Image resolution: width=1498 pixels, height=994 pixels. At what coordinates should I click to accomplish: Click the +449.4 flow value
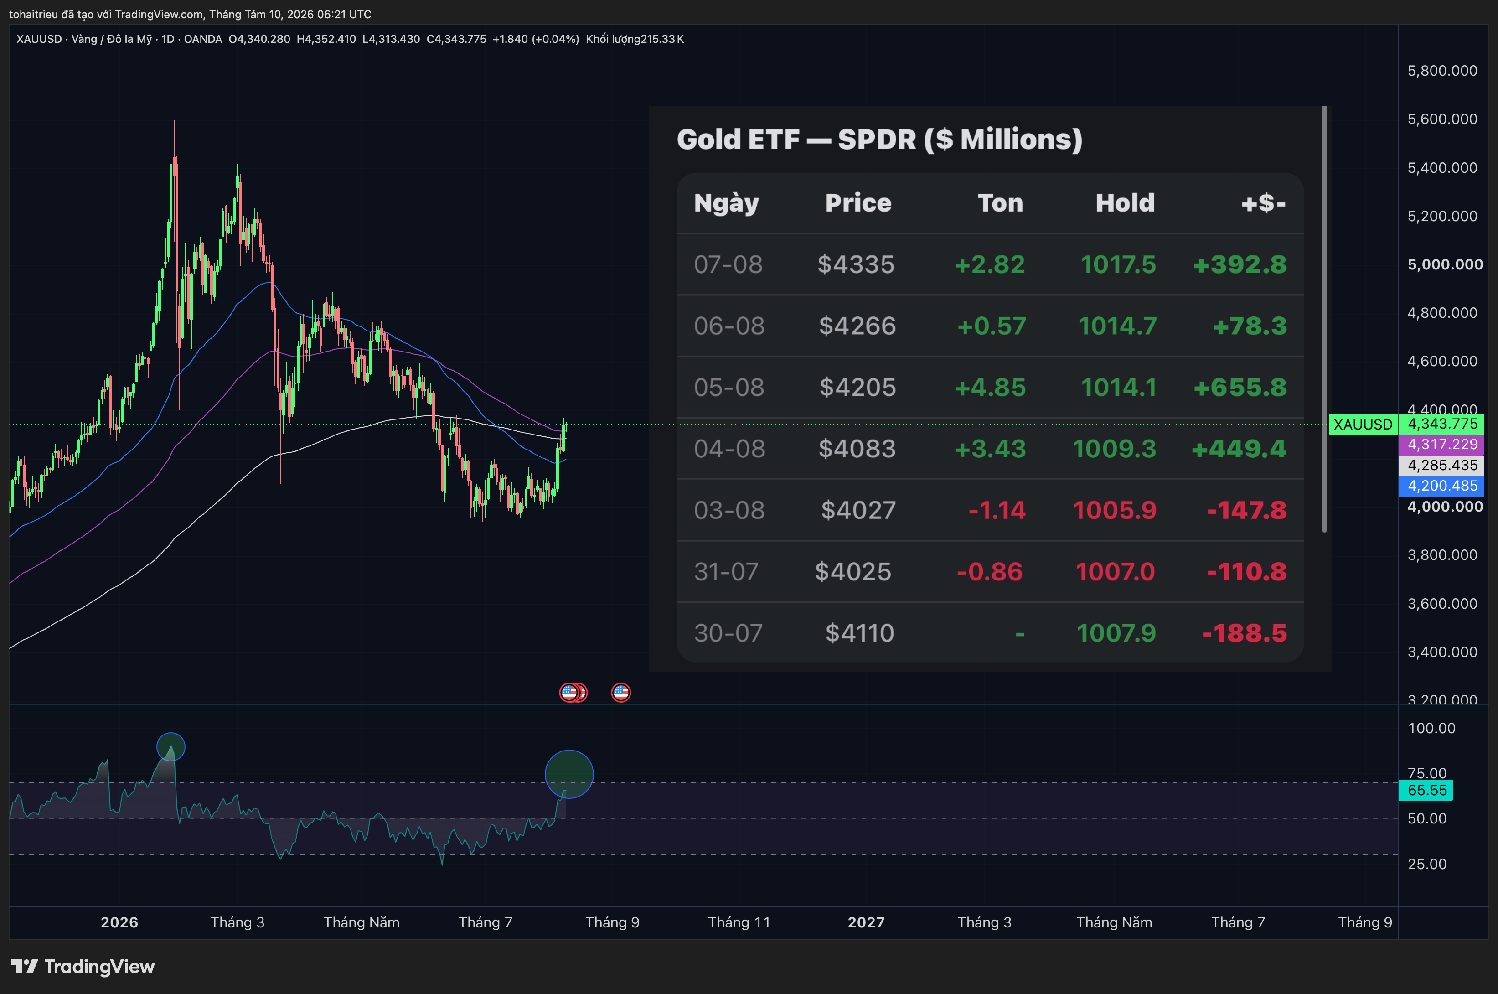(1239, 449)
